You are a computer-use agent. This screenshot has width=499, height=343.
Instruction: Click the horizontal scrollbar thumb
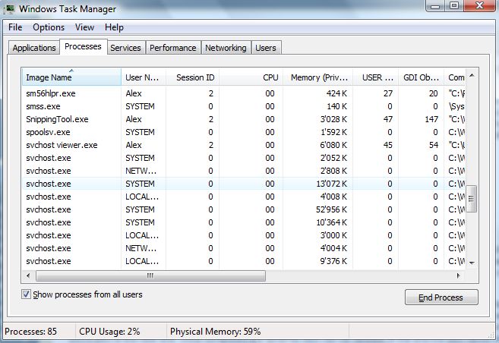pyautogui.click(x=150, y=275)
